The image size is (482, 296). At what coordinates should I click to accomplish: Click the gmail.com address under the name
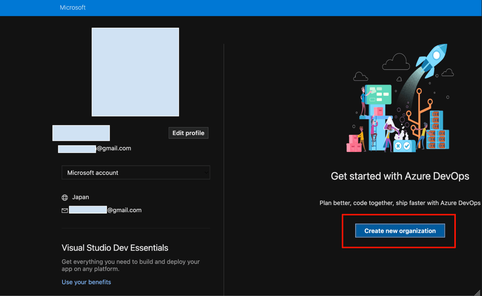95,148
